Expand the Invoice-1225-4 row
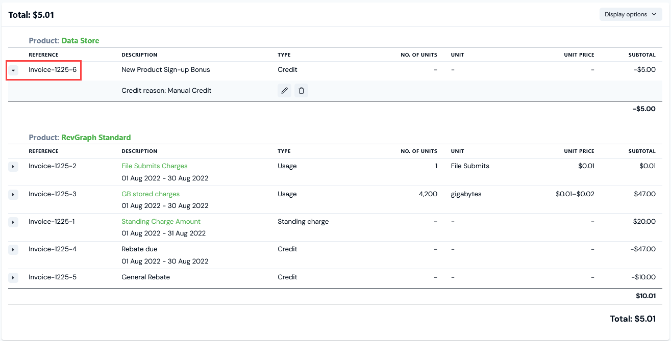The width and height of the screenshot is (671, 341). [x=13, y=250]
